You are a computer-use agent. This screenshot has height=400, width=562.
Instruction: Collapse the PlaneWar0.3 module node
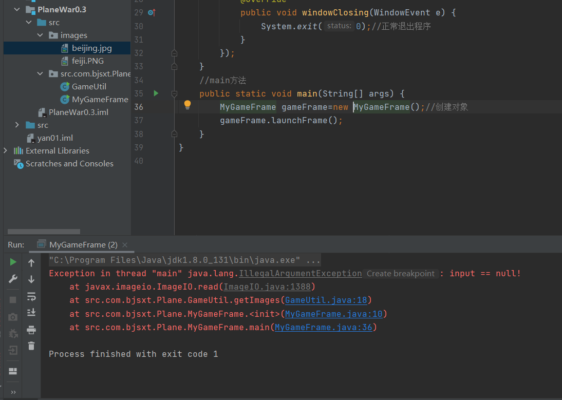[17, 10]
